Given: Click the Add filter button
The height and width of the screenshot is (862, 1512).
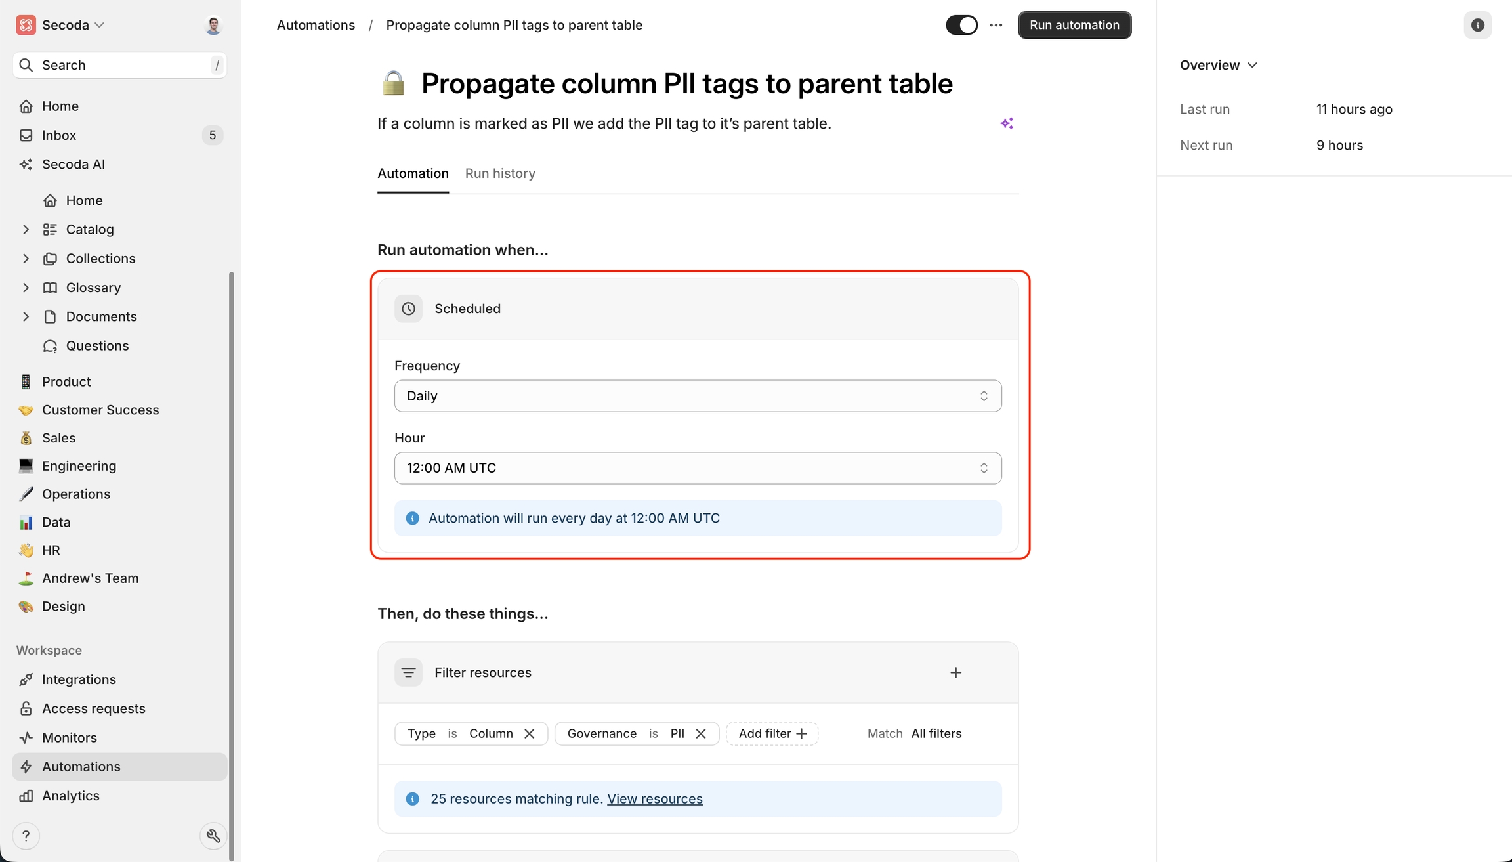Looking at the screenshot, I should coord(772,733).
